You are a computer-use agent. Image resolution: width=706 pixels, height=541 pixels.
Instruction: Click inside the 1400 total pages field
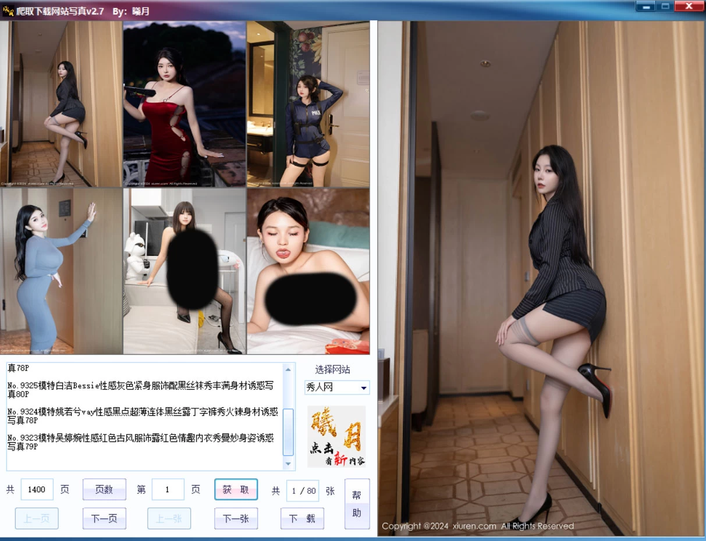click(x=36, y=489)
